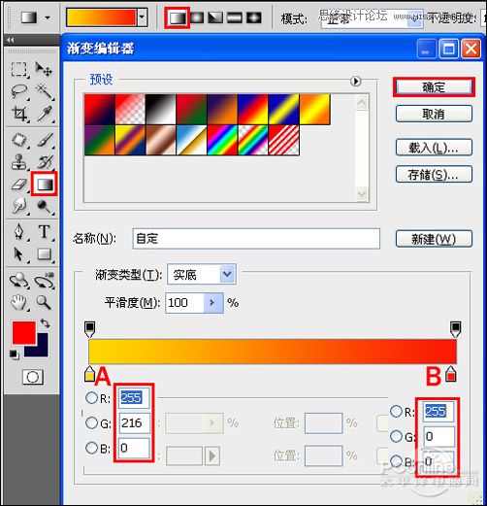This screenshot has height=506, width=487.
Task: Select the Gradient tool in toolbox
Action: click(x=45, y=184)
